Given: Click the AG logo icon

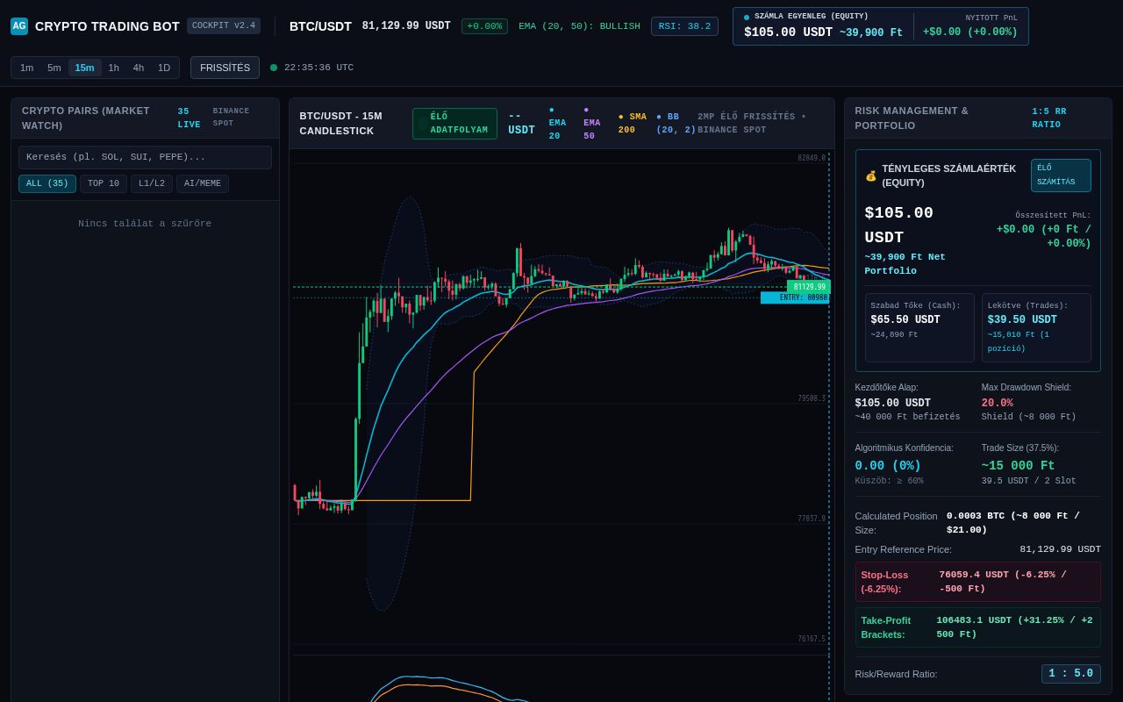Looking at the screenshot, I should tap(19, 26).
